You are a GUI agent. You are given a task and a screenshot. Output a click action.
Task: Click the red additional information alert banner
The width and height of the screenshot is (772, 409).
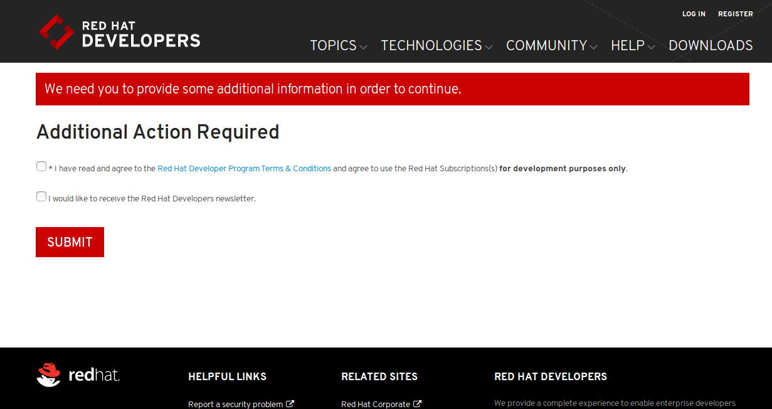click(393, 89)
